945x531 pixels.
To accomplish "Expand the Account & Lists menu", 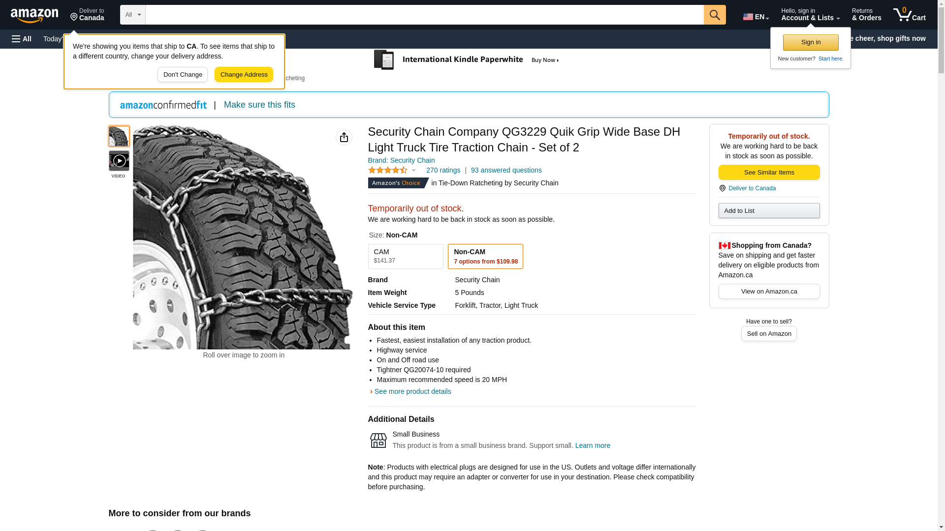I will (810, 15).
